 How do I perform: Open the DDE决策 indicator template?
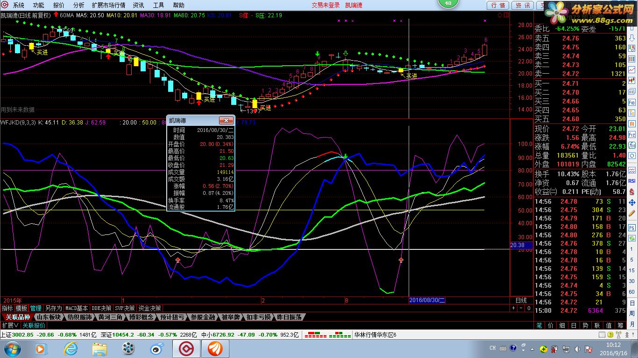101,308
